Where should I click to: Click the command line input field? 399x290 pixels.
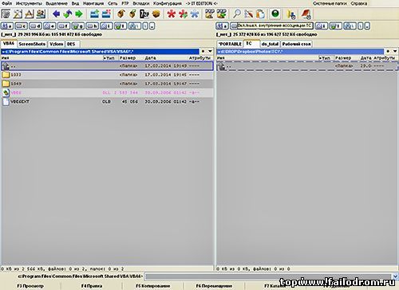click(x=268, y=276)
